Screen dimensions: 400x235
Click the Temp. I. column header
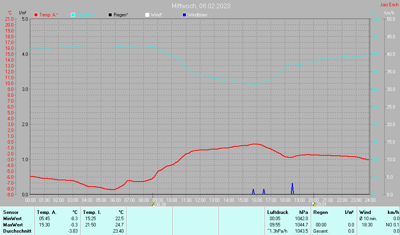coord(92,212)
